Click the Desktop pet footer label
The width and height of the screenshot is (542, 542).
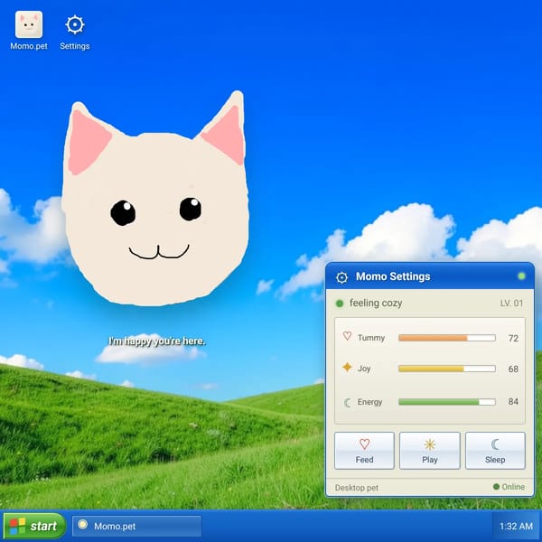coord(357,488)
